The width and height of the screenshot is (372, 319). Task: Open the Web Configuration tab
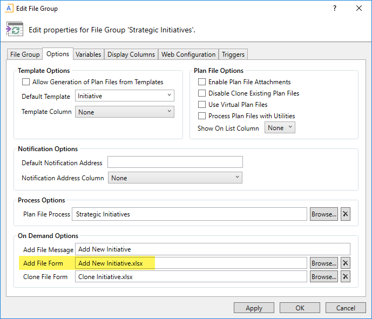[x=188, y=55]
